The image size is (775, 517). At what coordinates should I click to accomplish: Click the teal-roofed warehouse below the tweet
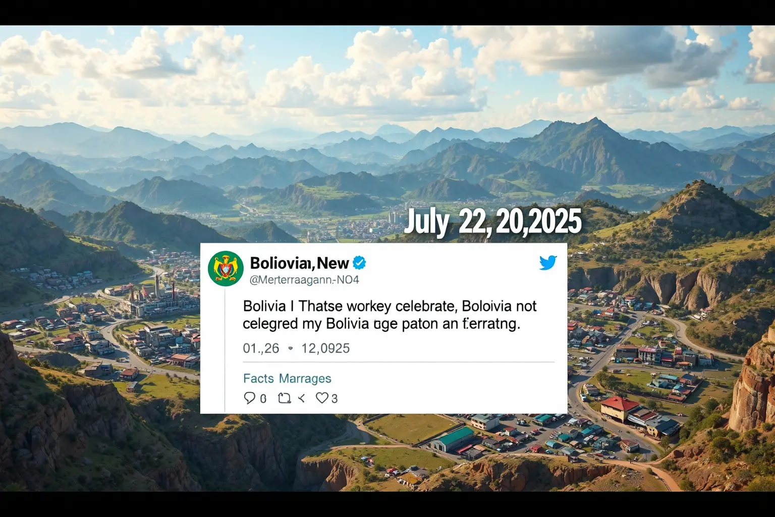click(453, 439)
